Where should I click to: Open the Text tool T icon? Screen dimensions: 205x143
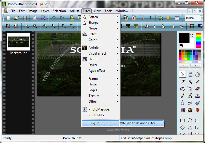click(150, 18)
